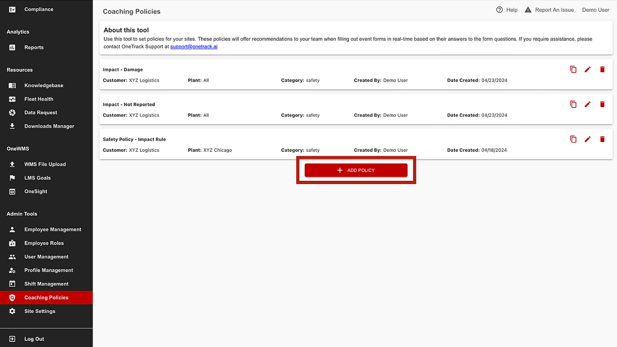The height and width of the screenshot is (347, 617).
Task: Delete the Safety Policy - Impact Rule
Action: [602, 139]
